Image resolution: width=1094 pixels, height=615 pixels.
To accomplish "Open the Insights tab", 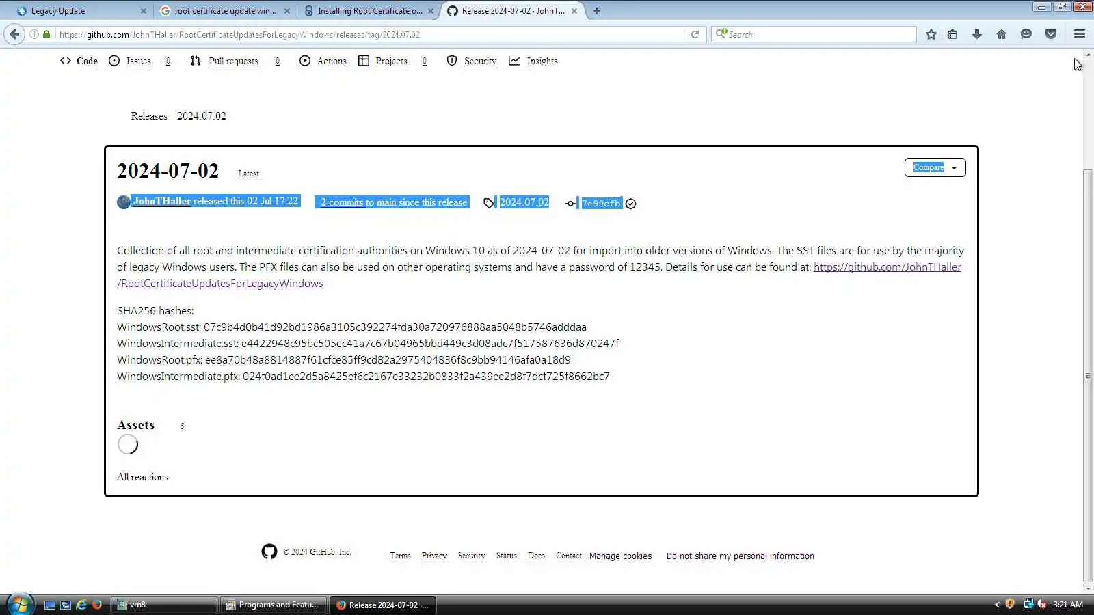I will [533, 61].
